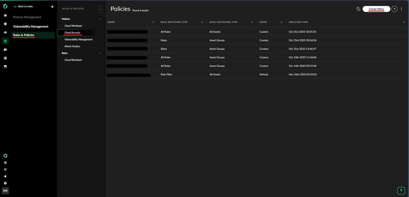Click the refresh icon beside Create Policy
The width and height of the screenshot is (409, 197).
pyautogui.click(x=358, y=9)
